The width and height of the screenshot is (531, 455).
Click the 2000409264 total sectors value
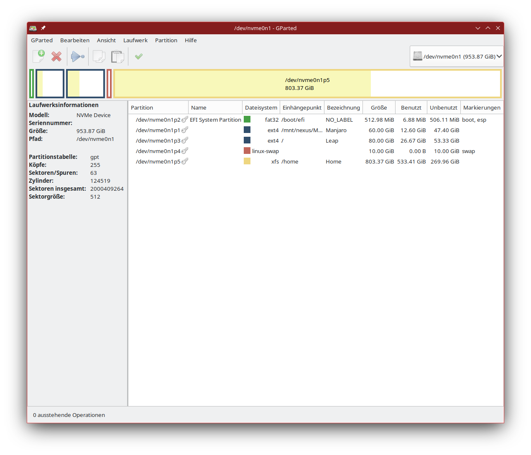click(107, 189)
